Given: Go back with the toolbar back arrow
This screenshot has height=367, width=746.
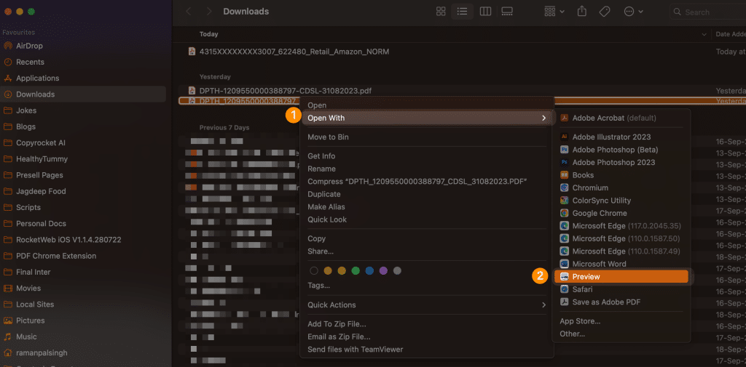Looking at the screenshot, I should (189, 12).
